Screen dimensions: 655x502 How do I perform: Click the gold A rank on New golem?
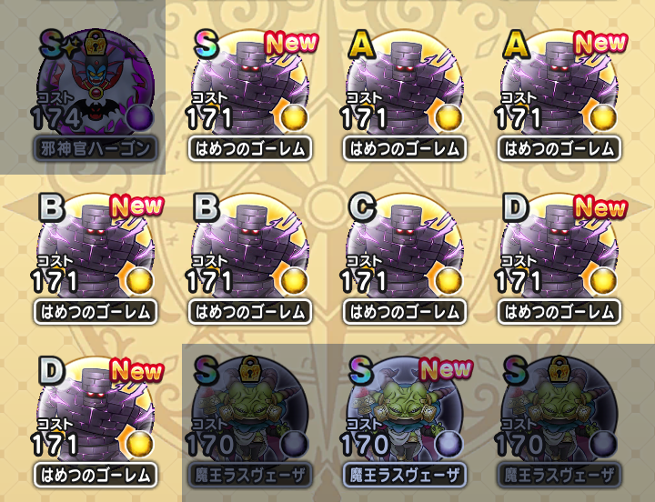coord(517,45)
